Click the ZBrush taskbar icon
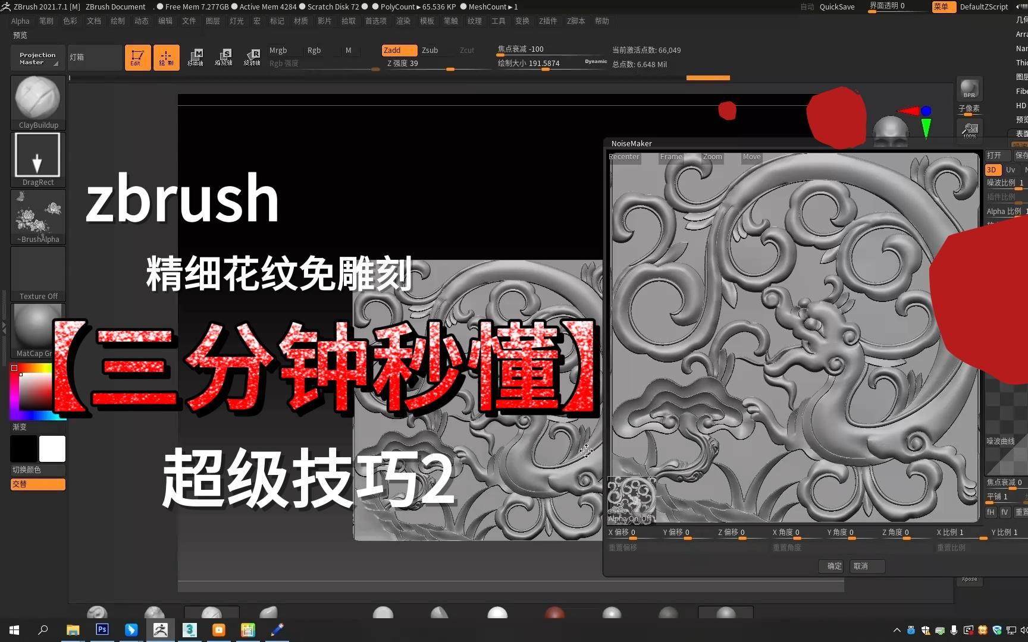The width and height of the screenshot is (1028, 642). (x=160, y=630)
